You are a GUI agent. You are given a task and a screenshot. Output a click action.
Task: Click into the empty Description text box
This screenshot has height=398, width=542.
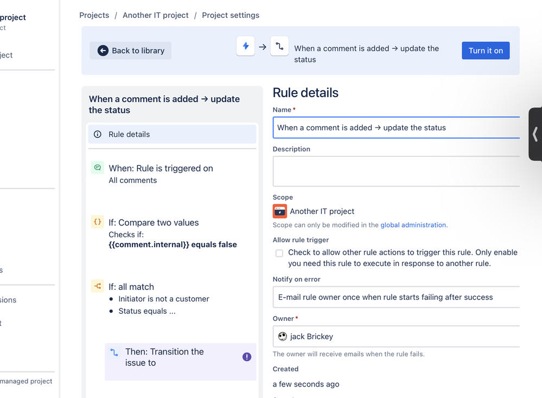pyautogui.click(x=396, y=172)
